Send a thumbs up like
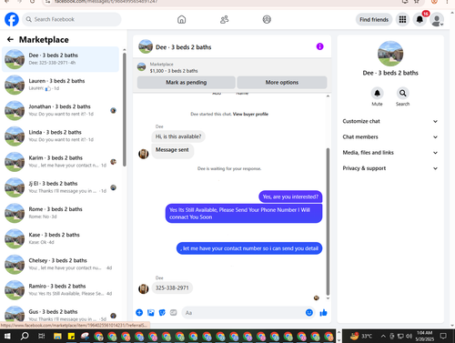455x343 pixels. [323, 313]
